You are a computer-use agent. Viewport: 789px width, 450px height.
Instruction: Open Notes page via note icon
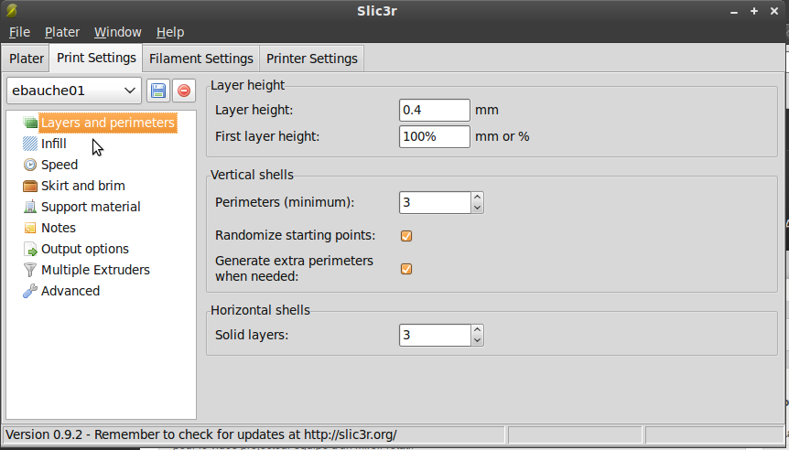(x=30, y=228)
